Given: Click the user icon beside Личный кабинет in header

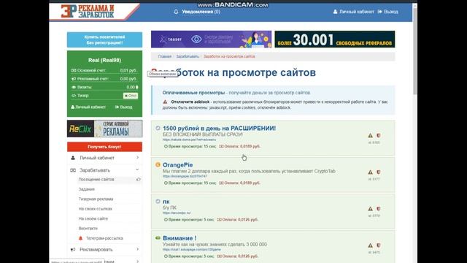Looking at the screenshot, I should point(336,12).
